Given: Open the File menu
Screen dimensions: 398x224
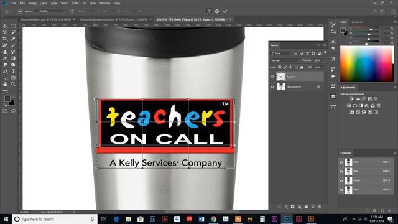Looking at the screenshot, I should [x=14, y=3].
